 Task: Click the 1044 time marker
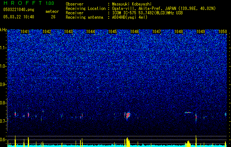90,32
